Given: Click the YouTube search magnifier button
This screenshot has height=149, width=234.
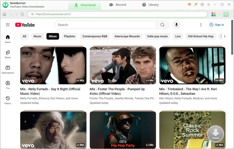Looking at the screenshot, I should click(162, 25).
